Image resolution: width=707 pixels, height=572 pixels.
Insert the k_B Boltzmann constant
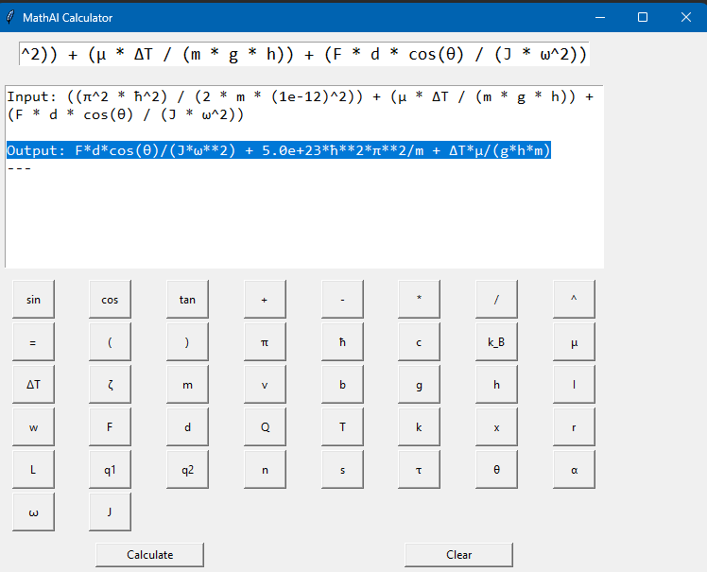point(496,342)
